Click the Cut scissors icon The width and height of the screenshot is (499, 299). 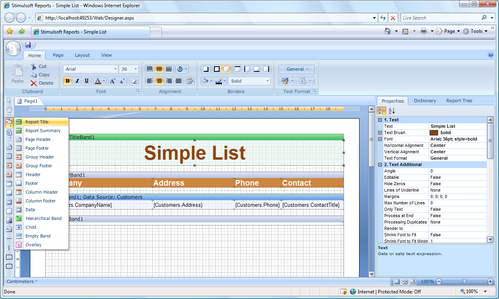point(34,66)
